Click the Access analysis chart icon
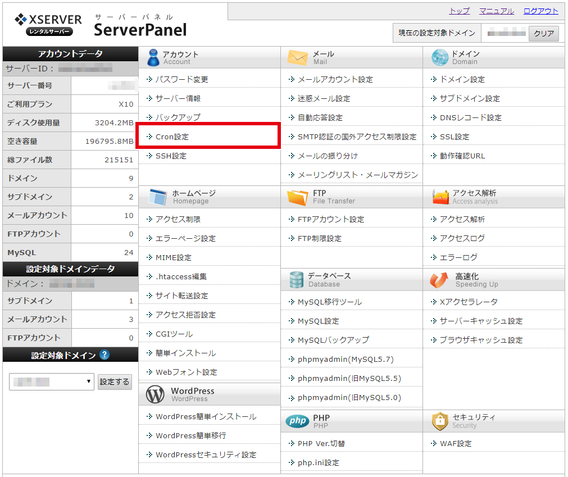This screenshot has height=477, width=568. pyautogui.click(x=440, y=197)
